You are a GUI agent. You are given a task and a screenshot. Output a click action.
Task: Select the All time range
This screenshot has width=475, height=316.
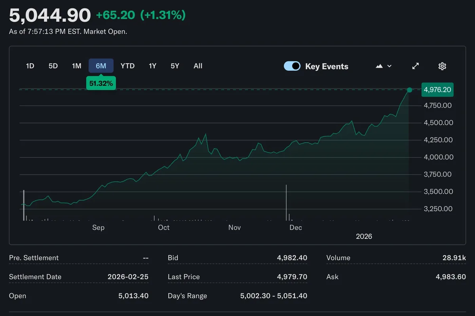198,66
